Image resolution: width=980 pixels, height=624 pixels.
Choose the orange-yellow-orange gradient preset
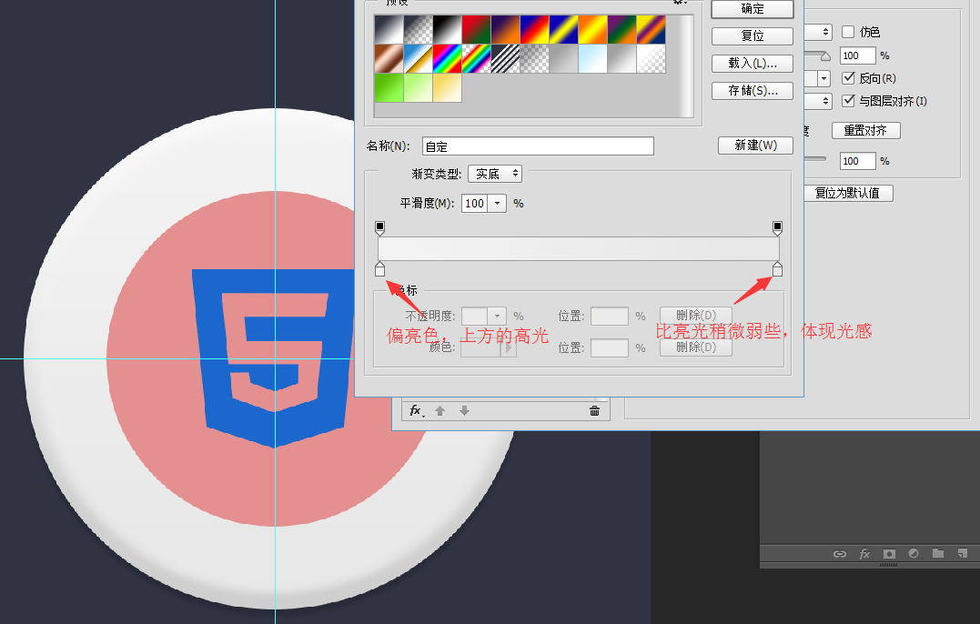pyautogui.click(x=592, y=29)
